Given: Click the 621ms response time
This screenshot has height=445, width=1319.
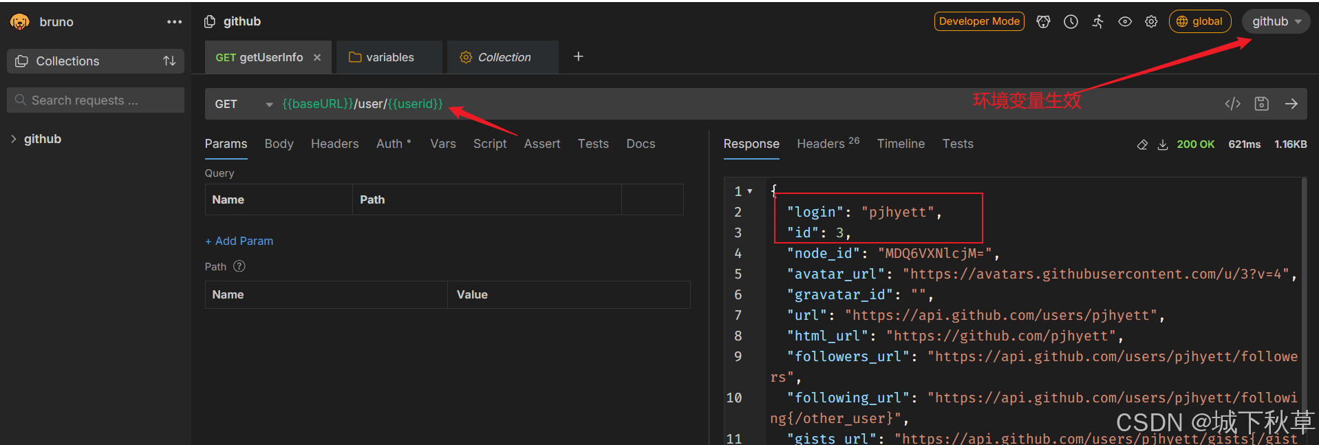Looking at the screenshot, I should [1245, 144].
